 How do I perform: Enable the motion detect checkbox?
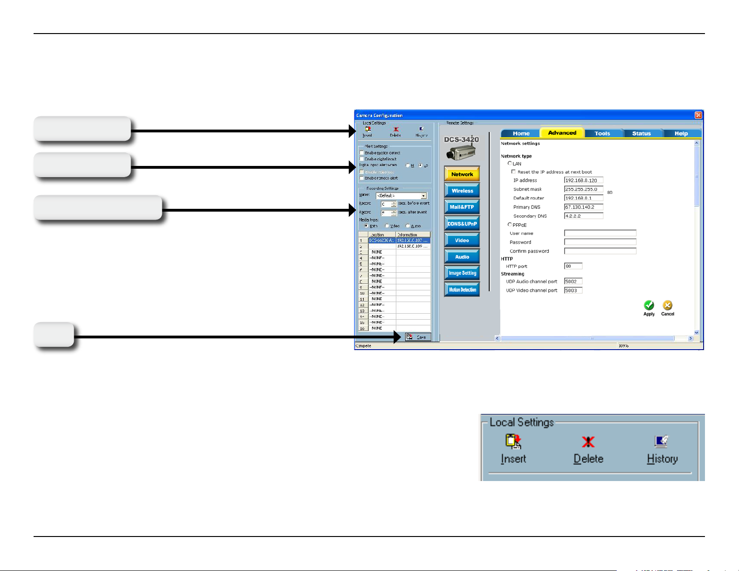362,153
